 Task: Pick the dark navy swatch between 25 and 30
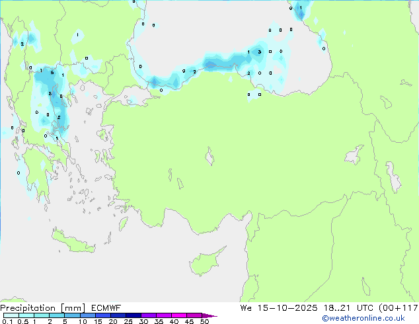point(133,315)
